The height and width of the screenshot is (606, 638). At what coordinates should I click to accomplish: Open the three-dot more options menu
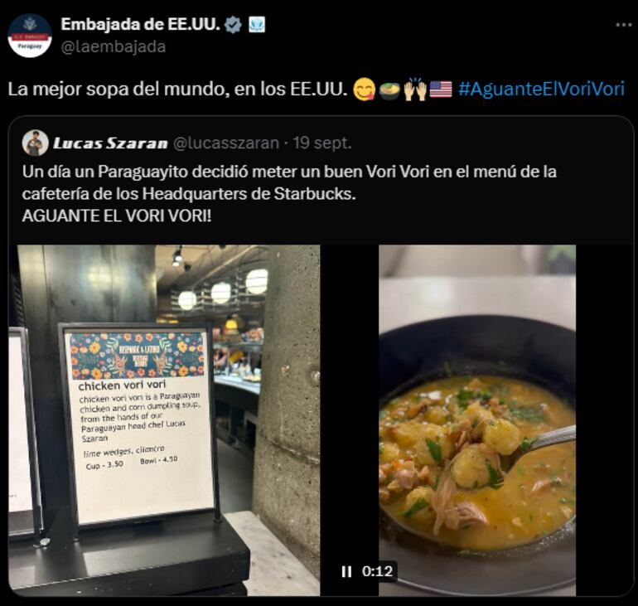(623, 25)
